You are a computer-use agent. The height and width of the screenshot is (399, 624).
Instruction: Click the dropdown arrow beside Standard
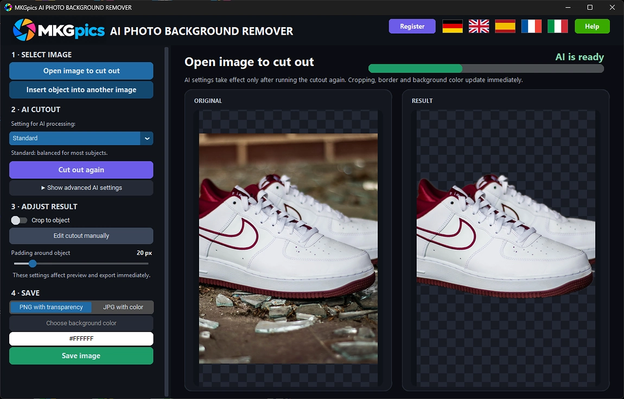click(x=147, y=138)
